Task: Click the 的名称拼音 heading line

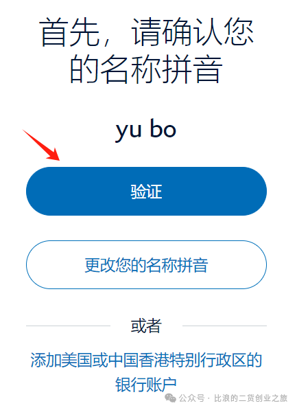Action: point(147,69)
